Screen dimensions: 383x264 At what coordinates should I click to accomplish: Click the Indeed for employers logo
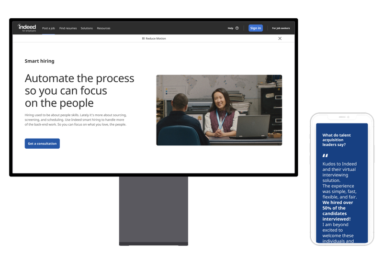click(27, 28)
